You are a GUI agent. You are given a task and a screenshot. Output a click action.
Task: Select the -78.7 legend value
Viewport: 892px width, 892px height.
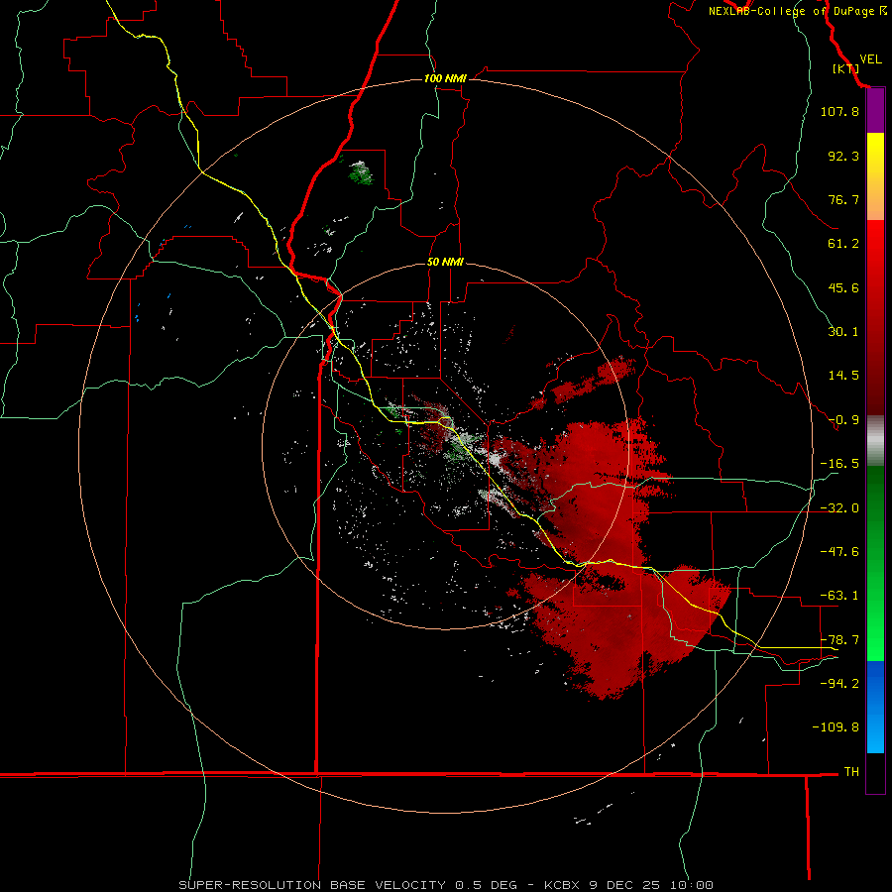pyautogui.click(x=839, y=640)
